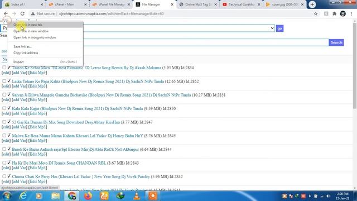Expand the page selector dropdown arrow

pos(272,28)
